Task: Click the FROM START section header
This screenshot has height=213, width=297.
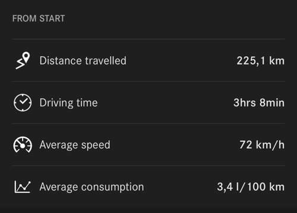Action: pos(39,18)
